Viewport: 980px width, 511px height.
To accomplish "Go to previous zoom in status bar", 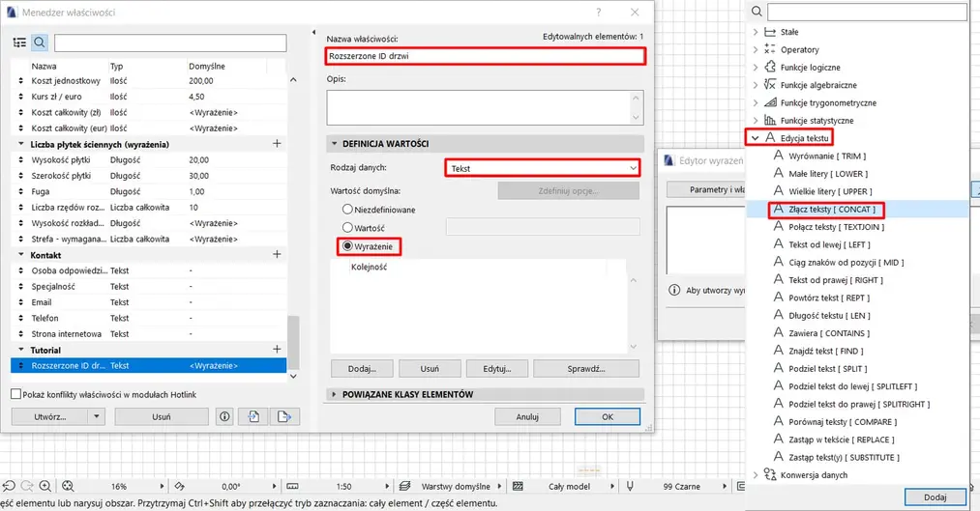I will click(x=9, y=486).
